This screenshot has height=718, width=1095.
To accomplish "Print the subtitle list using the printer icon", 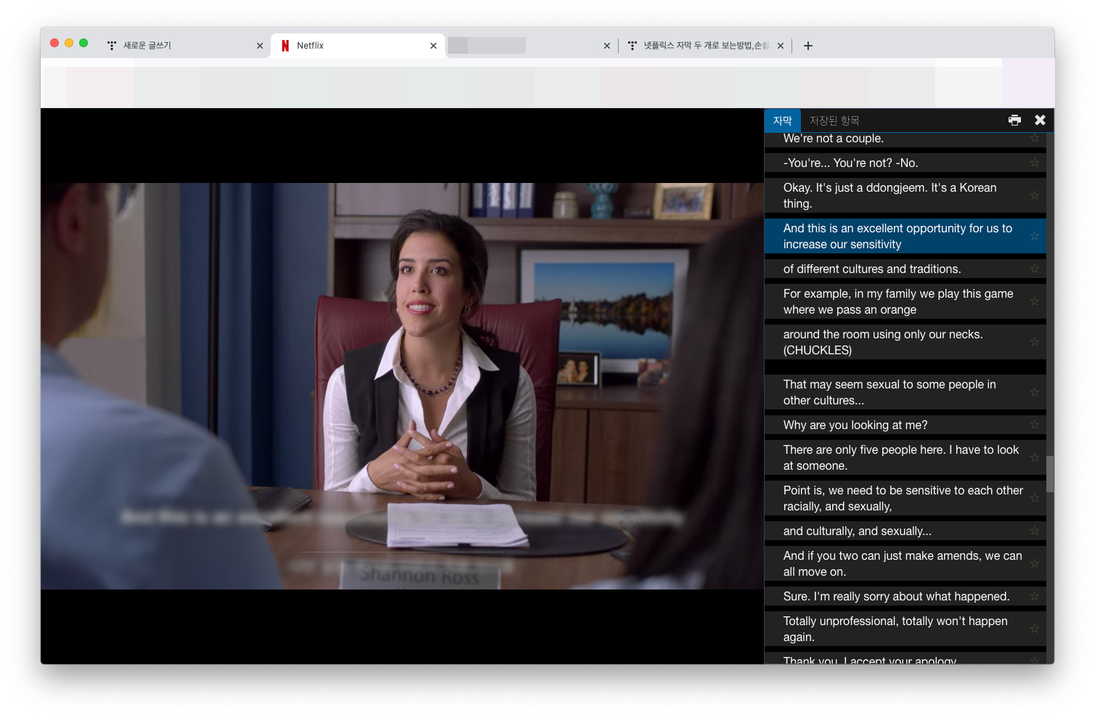I will point(1014,120).
